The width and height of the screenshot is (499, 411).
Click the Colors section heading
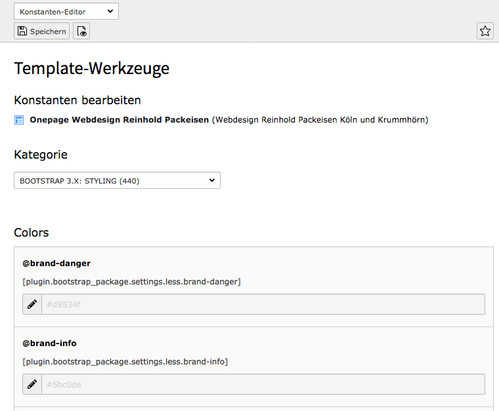(x=31, y=233)
